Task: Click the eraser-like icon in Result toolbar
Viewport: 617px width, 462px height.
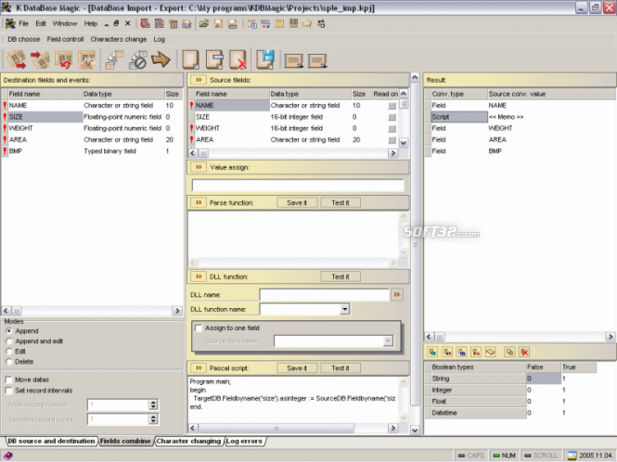Action: click(x=490, y=352)
